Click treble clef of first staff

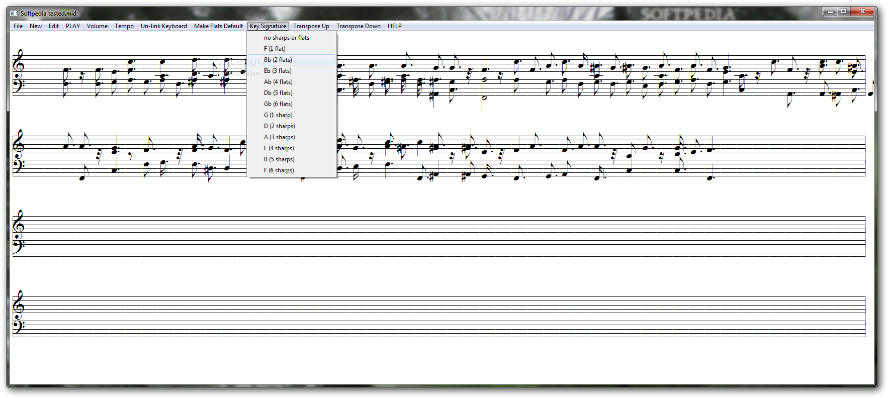click(x=19, y=63)
